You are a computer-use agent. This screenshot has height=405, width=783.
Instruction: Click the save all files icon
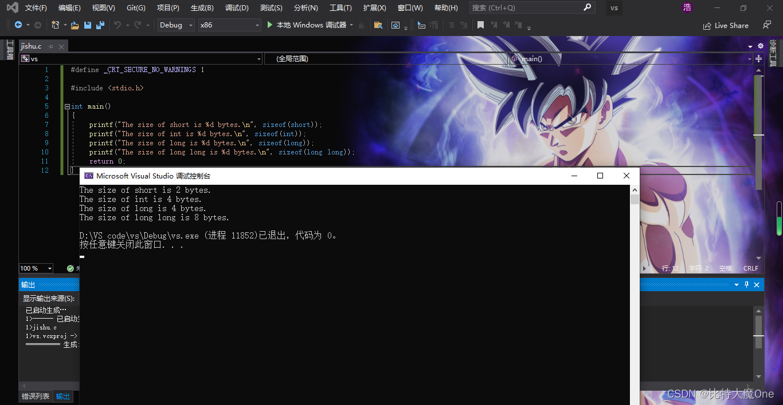tap(100, 25)
